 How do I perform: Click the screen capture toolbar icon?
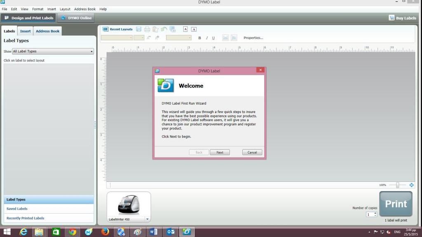tap(173, 29)
